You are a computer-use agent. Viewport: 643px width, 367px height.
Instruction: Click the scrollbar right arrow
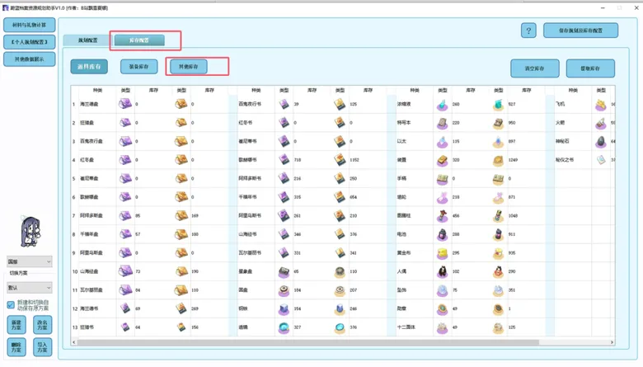[612, 342]
